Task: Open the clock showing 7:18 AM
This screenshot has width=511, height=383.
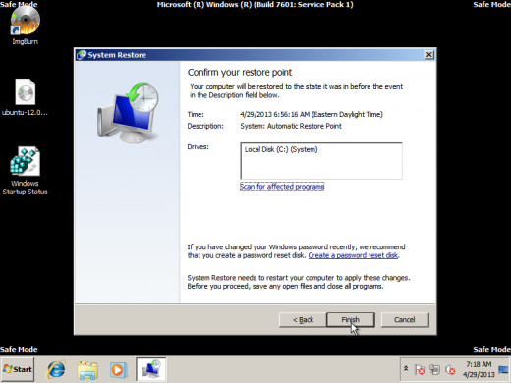Action: [479, 369]
